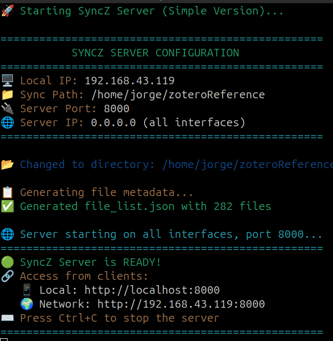333x341 pixels.
Task: Click the Local IP value 192.168.43.119
Action: (130, 81)
